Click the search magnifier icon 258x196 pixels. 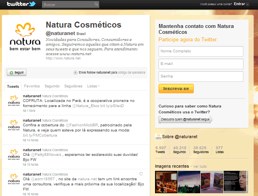[96, 5]
